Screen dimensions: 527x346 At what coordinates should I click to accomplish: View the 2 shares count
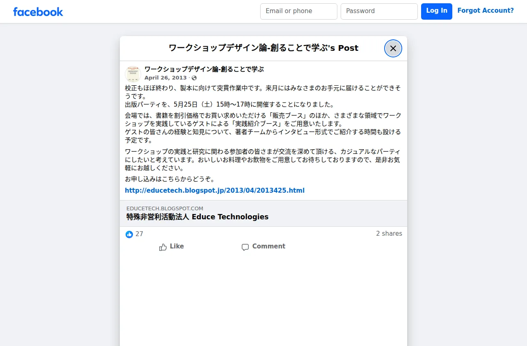tap(389, 234)
